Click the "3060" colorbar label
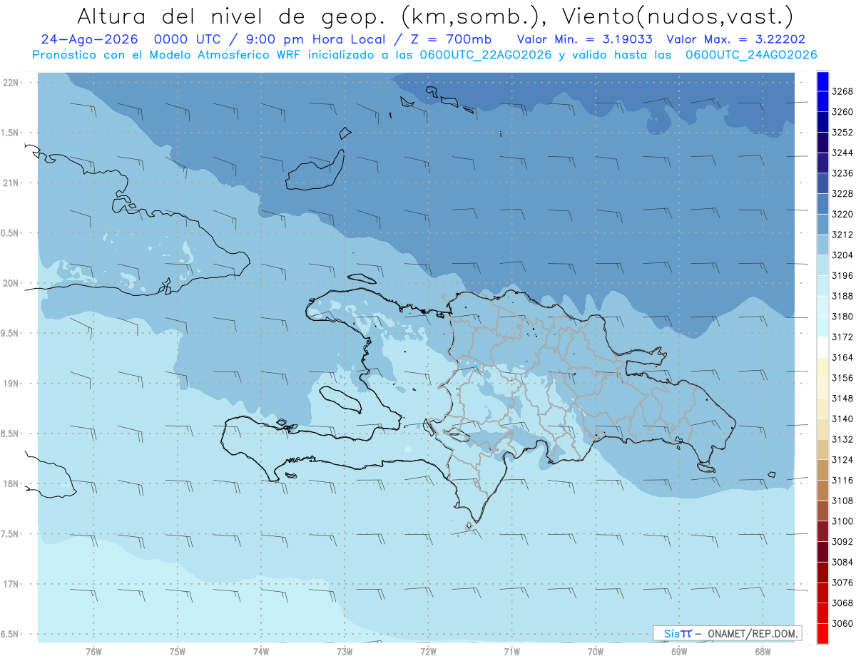Screen dimensions: 856x661 click(x=842, y=623)
